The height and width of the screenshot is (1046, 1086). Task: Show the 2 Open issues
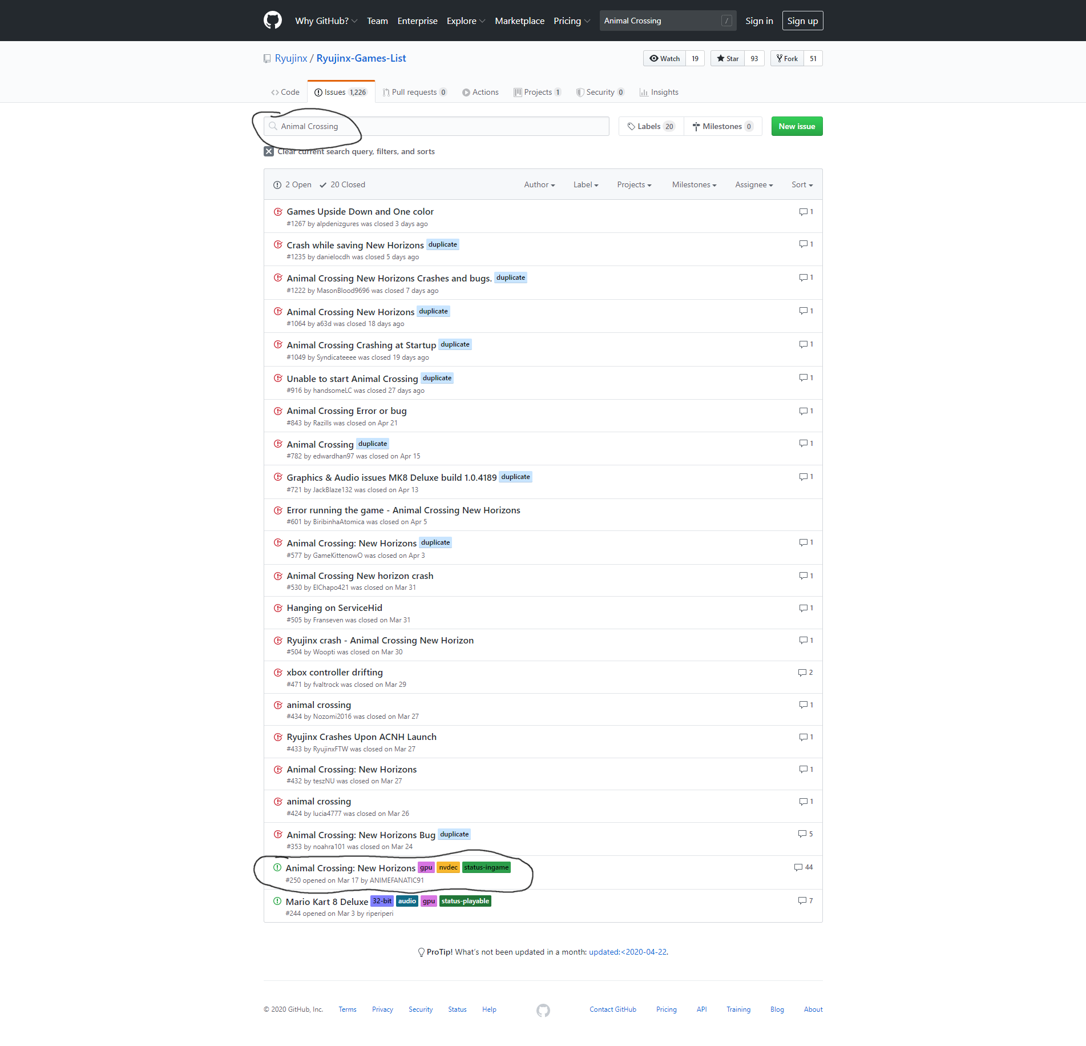coord(292,184)
